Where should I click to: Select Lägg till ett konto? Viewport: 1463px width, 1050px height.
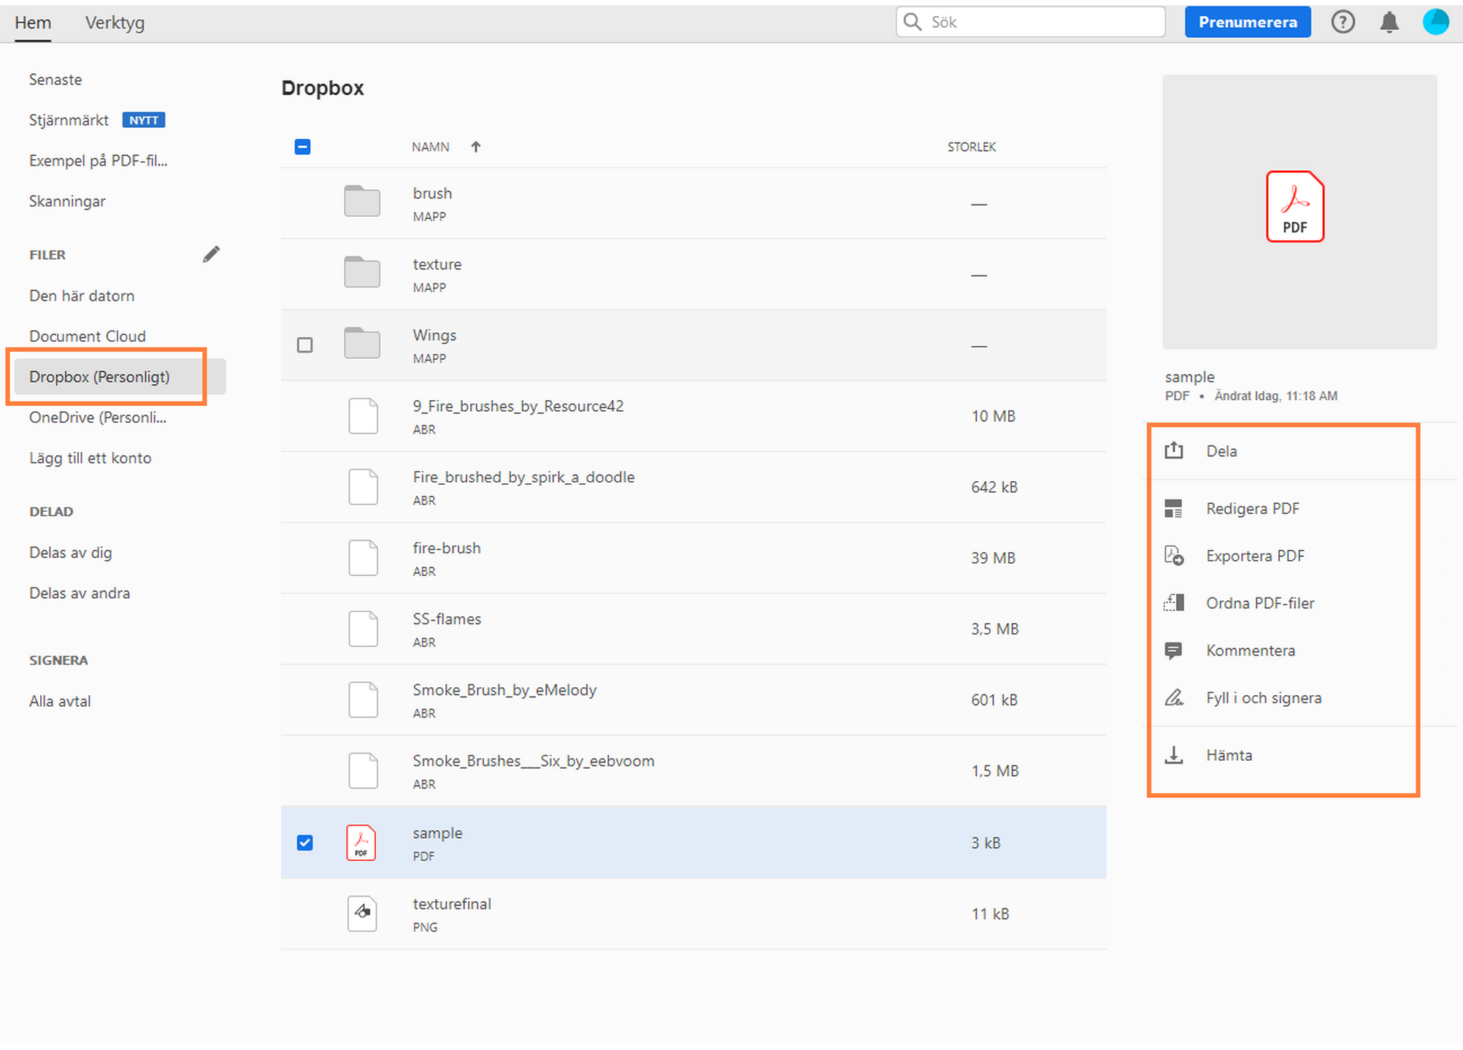point(90,458)
